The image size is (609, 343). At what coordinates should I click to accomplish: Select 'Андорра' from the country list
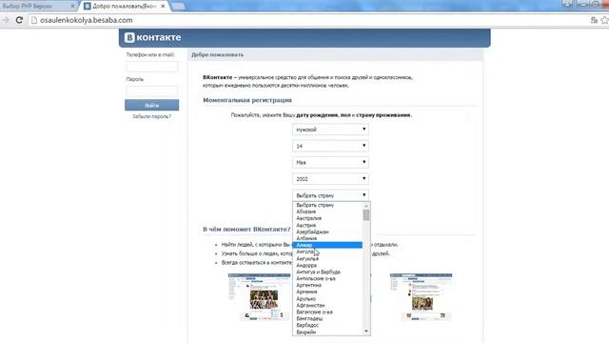(327, 265)
